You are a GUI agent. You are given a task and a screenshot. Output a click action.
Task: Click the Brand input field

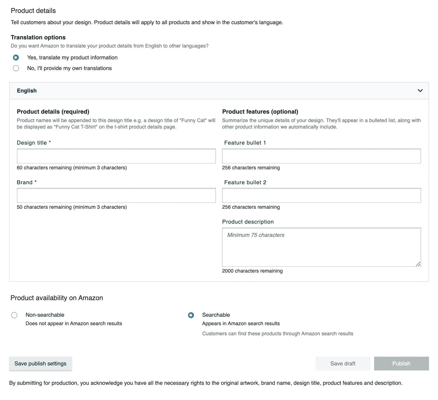[x=116, y=195]
